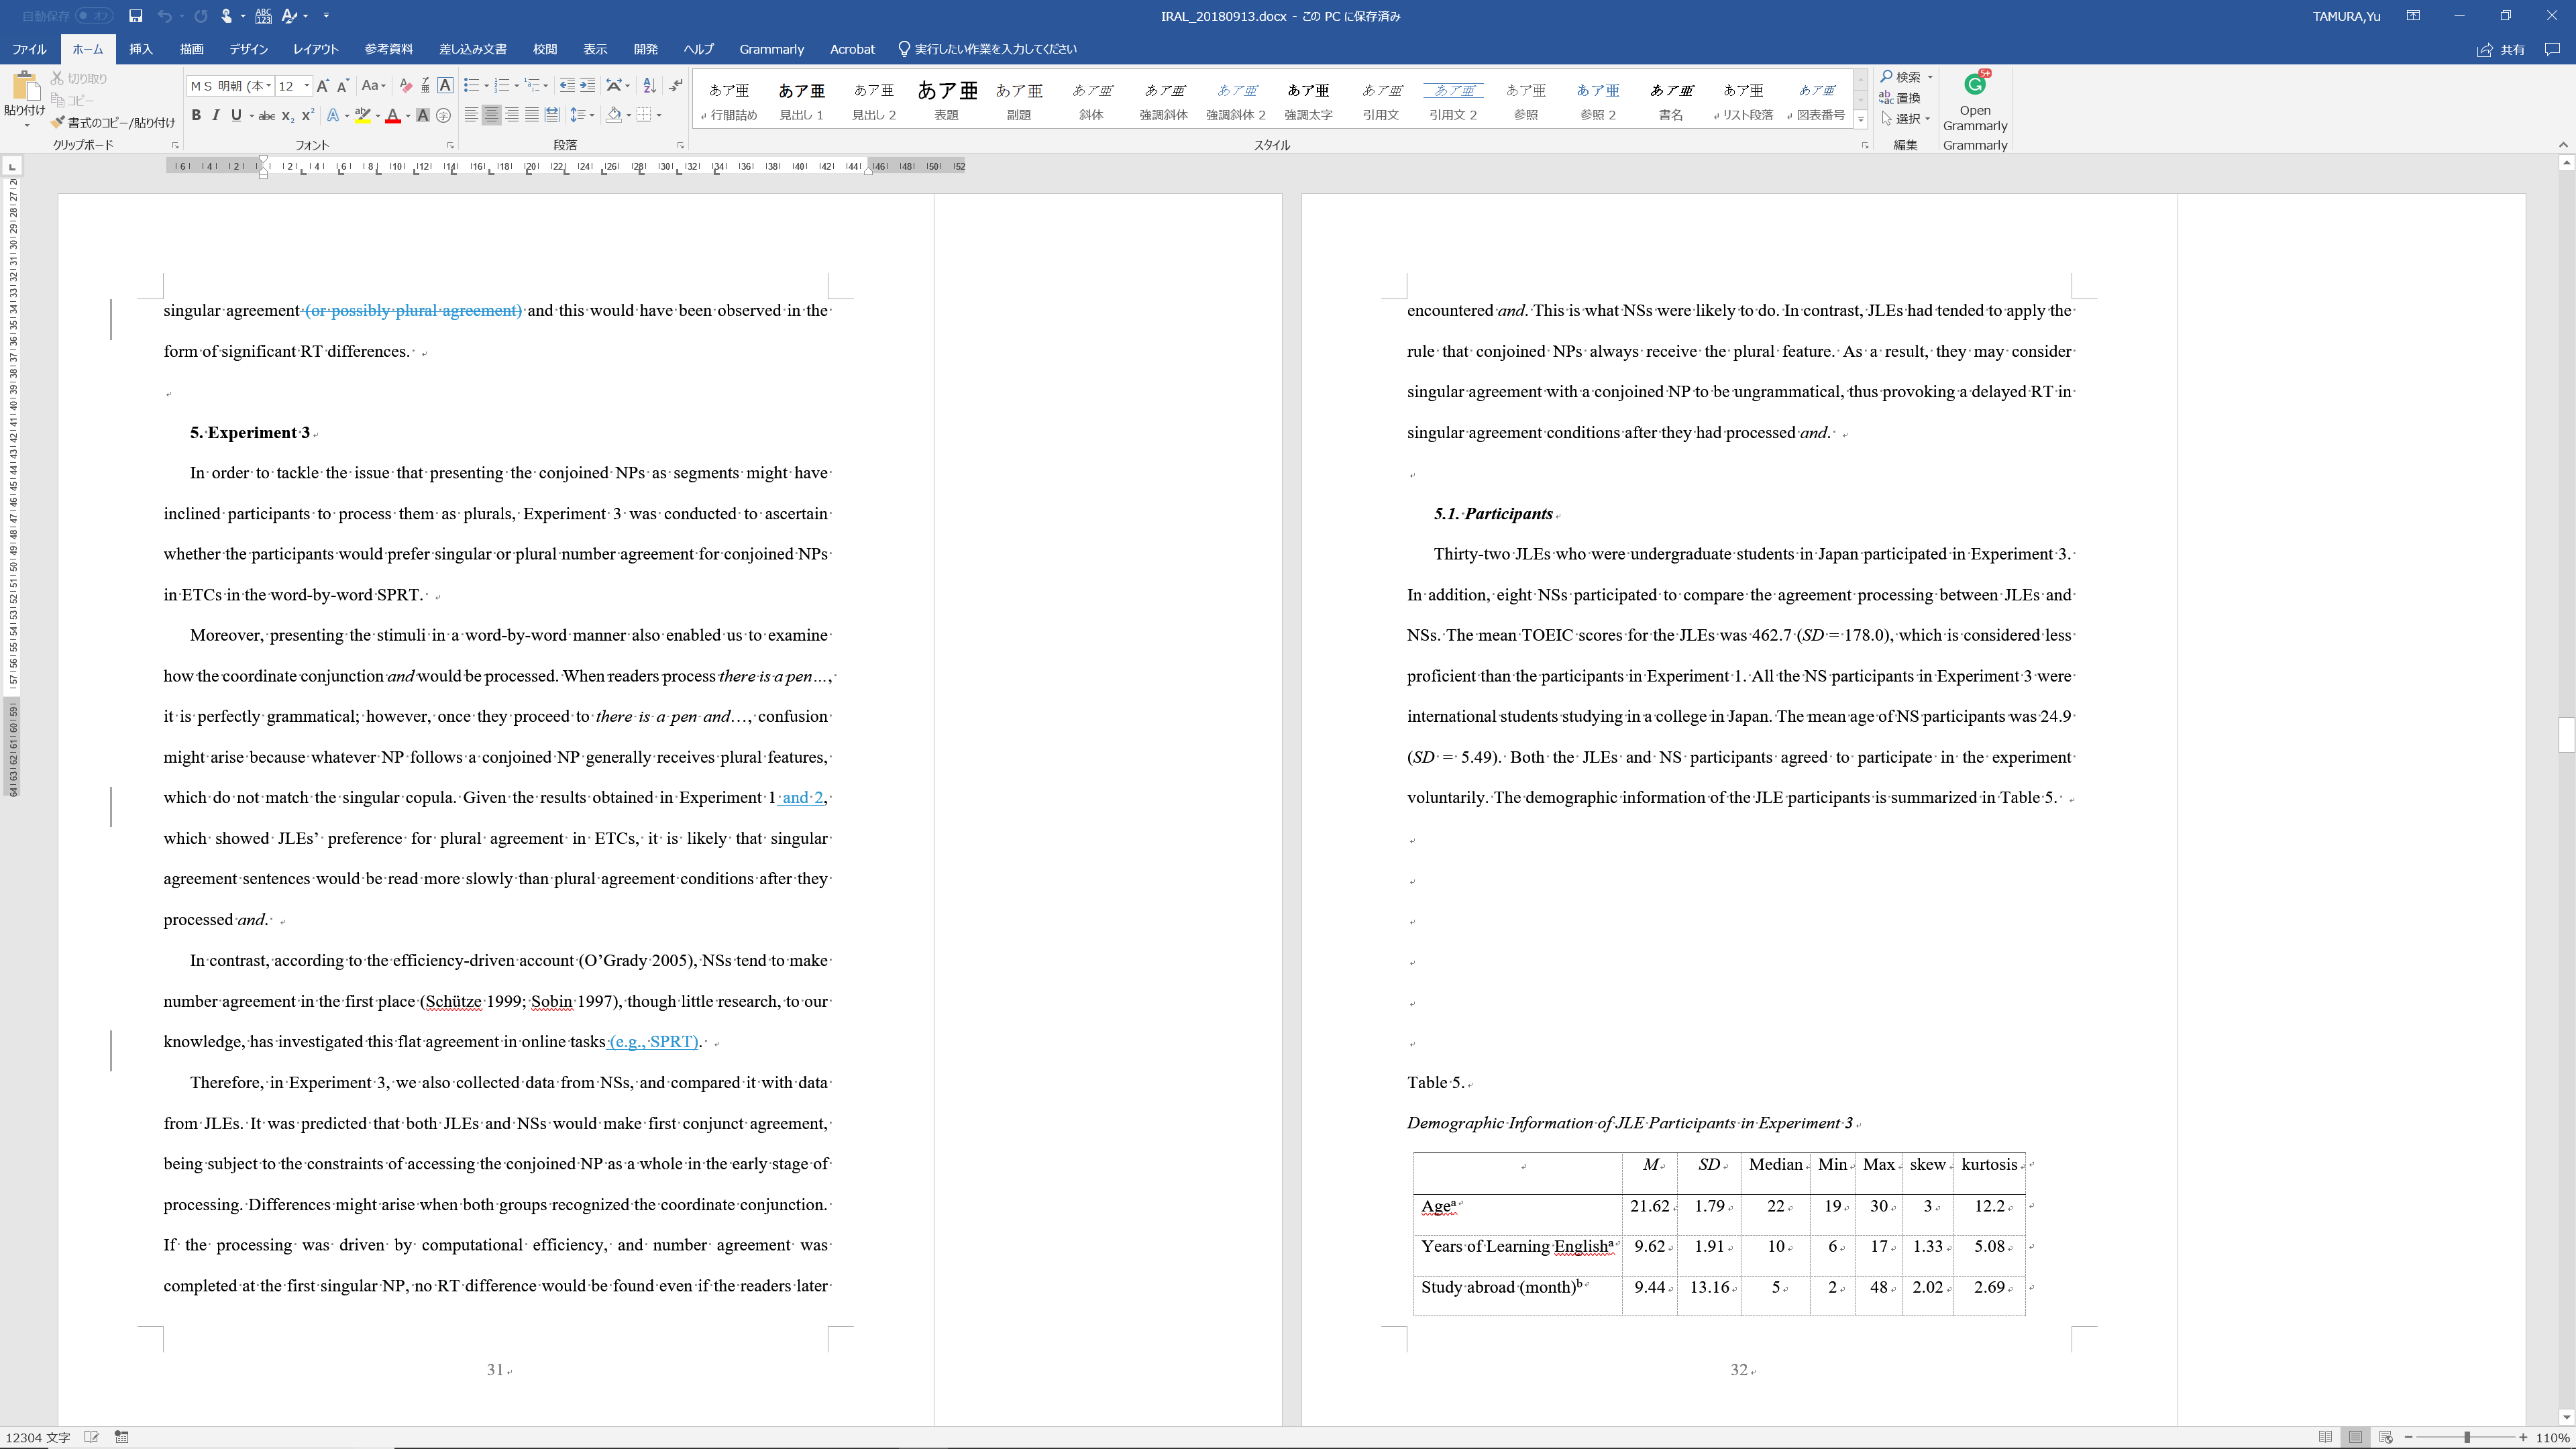Select center paragraph alignment

click(491, 116)
